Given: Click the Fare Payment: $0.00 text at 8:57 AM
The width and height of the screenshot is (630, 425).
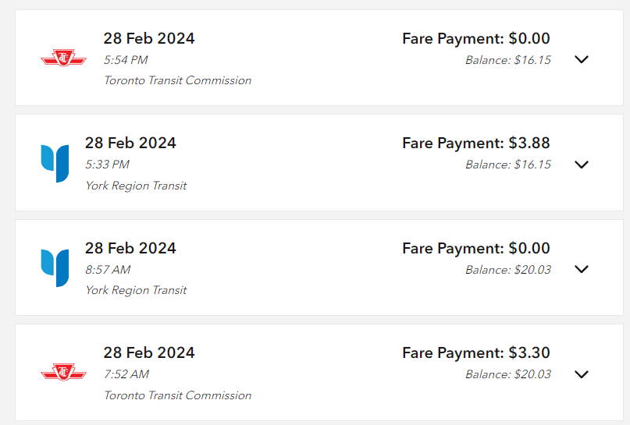Looking at the screenshot, I should pyautogui.click(x=475, y=249).
